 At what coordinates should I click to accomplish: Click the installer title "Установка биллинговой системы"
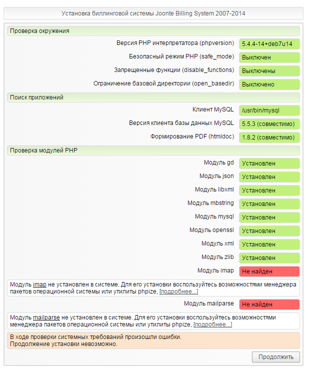153,13
